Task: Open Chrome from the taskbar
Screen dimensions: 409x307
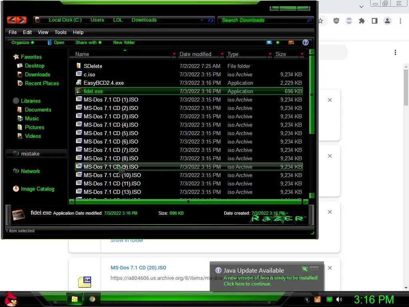Action: (x=92, y=299)
